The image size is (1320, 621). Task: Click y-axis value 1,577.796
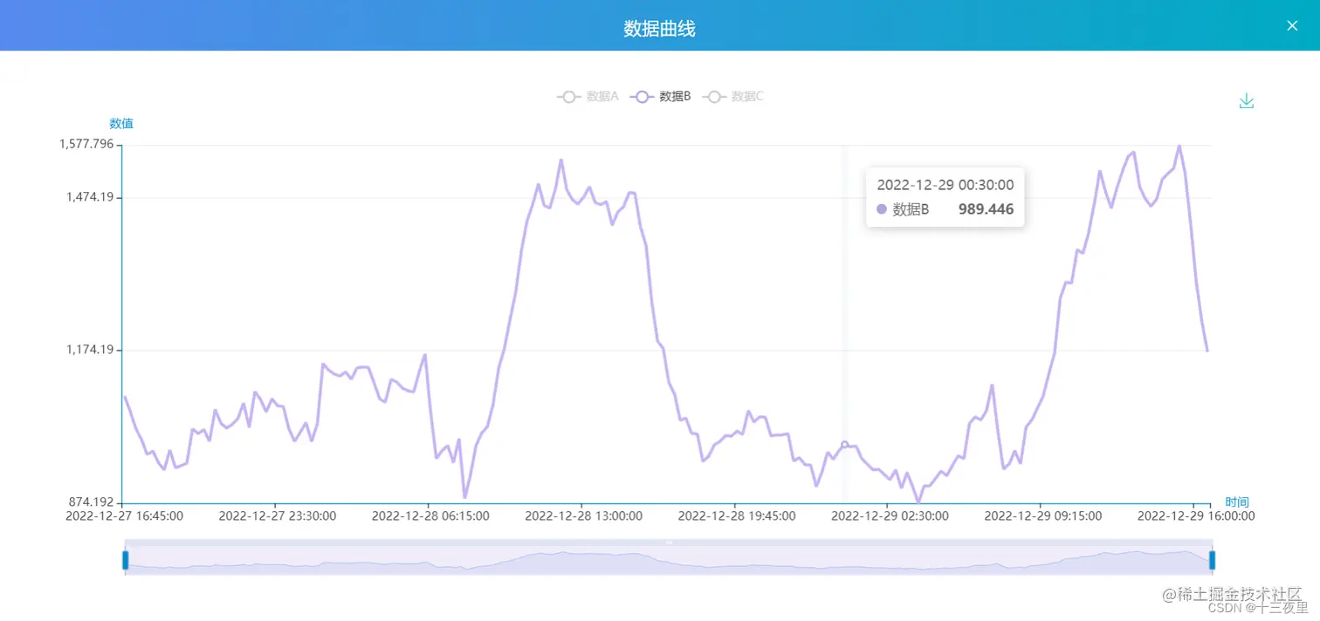pos(86,144)
